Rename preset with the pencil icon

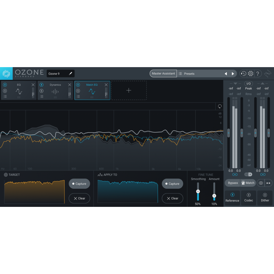coord(71,74)
